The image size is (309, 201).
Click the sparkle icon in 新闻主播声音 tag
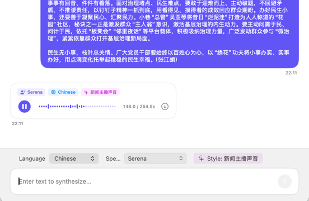(86, 92)
